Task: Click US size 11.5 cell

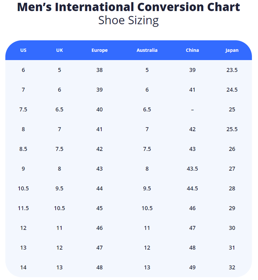Action: point(23,208)
